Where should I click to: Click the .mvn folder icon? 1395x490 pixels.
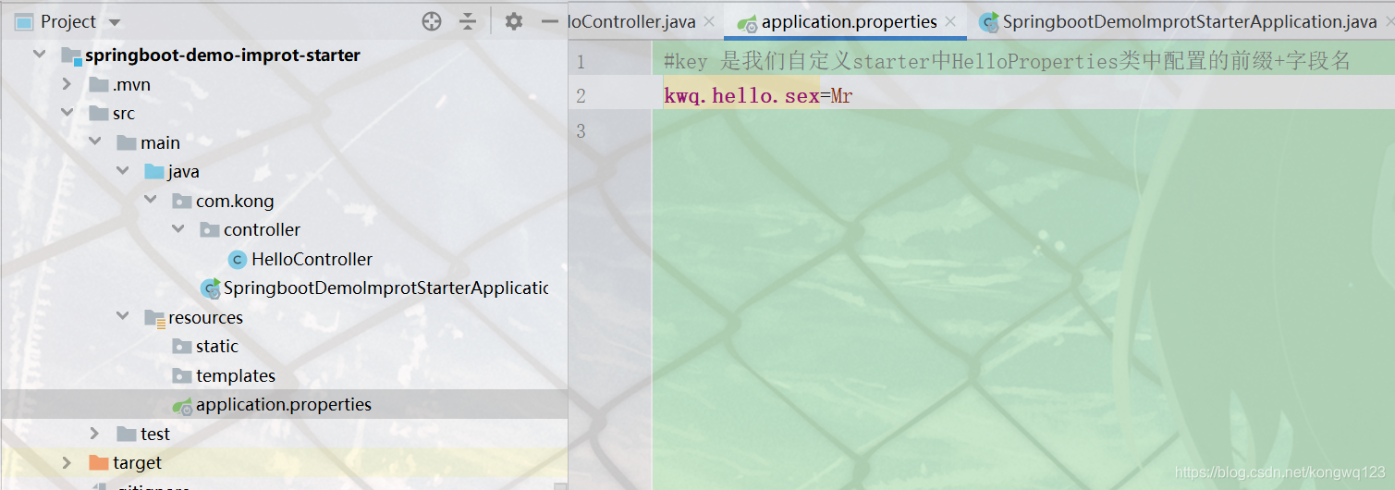coord(99,85)
